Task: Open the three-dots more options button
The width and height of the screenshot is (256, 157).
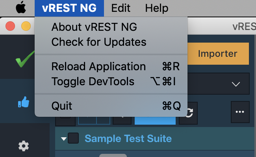Action: tap(240, 112)
